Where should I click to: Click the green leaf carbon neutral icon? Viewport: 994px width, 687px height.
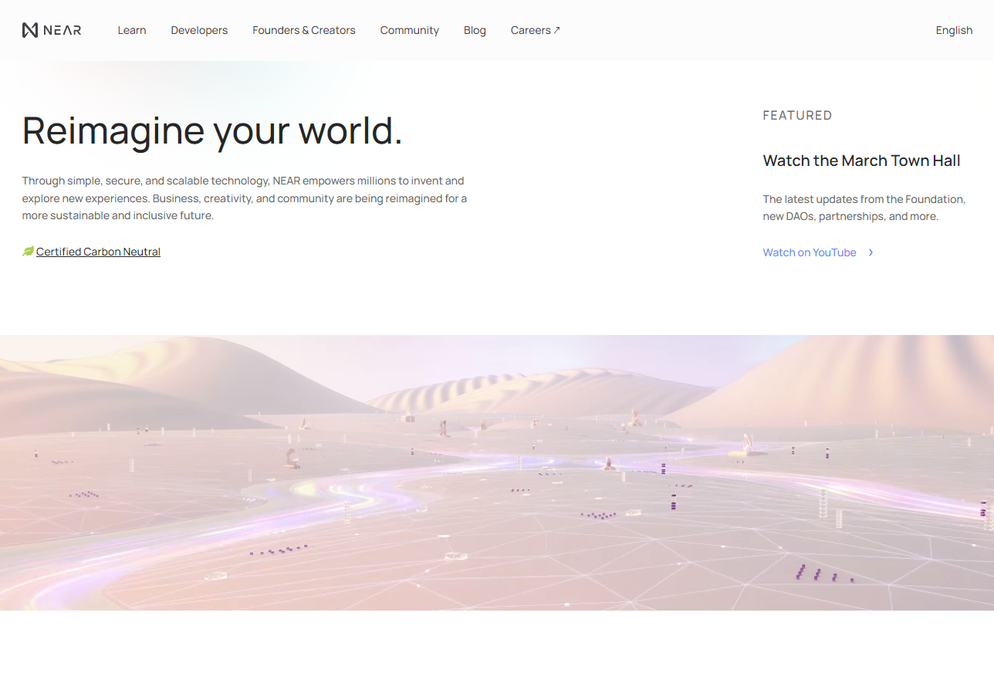tap(29, 252)
